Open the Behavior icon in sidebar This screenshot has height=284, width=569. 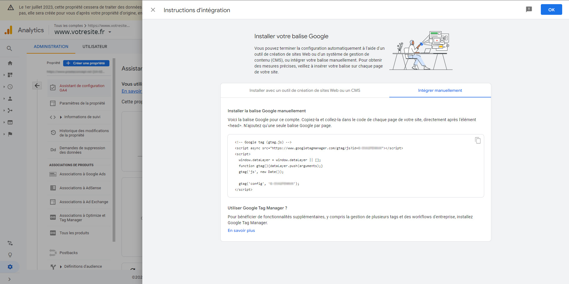(x=10, y=122)
